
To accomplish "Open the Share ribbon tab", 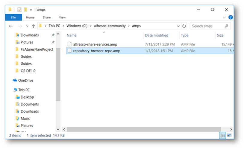I will 47,18.
